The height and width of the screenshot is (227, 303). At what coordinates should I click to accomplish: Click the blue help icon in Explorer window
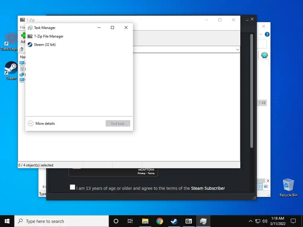(267, 34)
